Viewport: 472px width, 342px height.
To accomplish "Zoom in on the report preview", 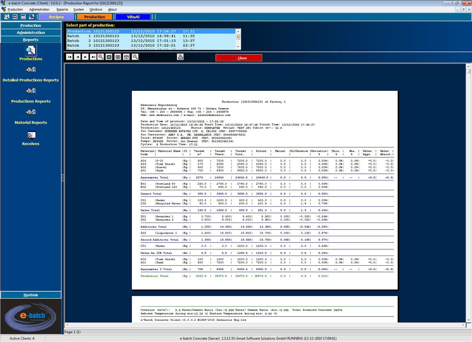I will click(x=101, y=57).
